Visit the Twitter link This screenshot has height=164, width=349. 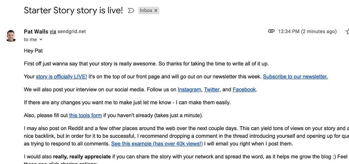pos(212,89)
